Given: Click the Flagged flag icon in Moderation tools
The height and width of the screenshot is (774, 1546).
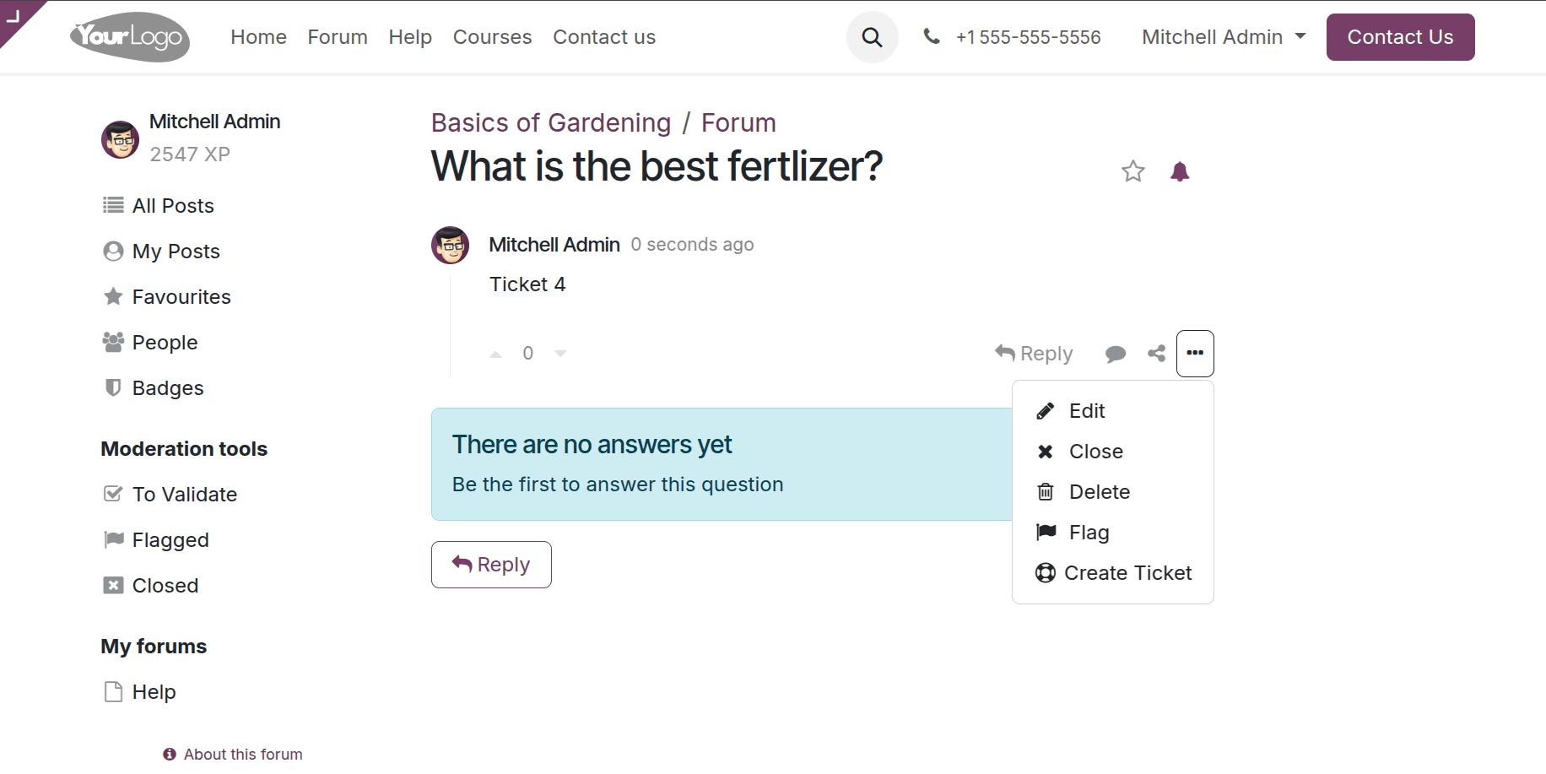Looking at the screenshot, I should (x=112, y=539).
